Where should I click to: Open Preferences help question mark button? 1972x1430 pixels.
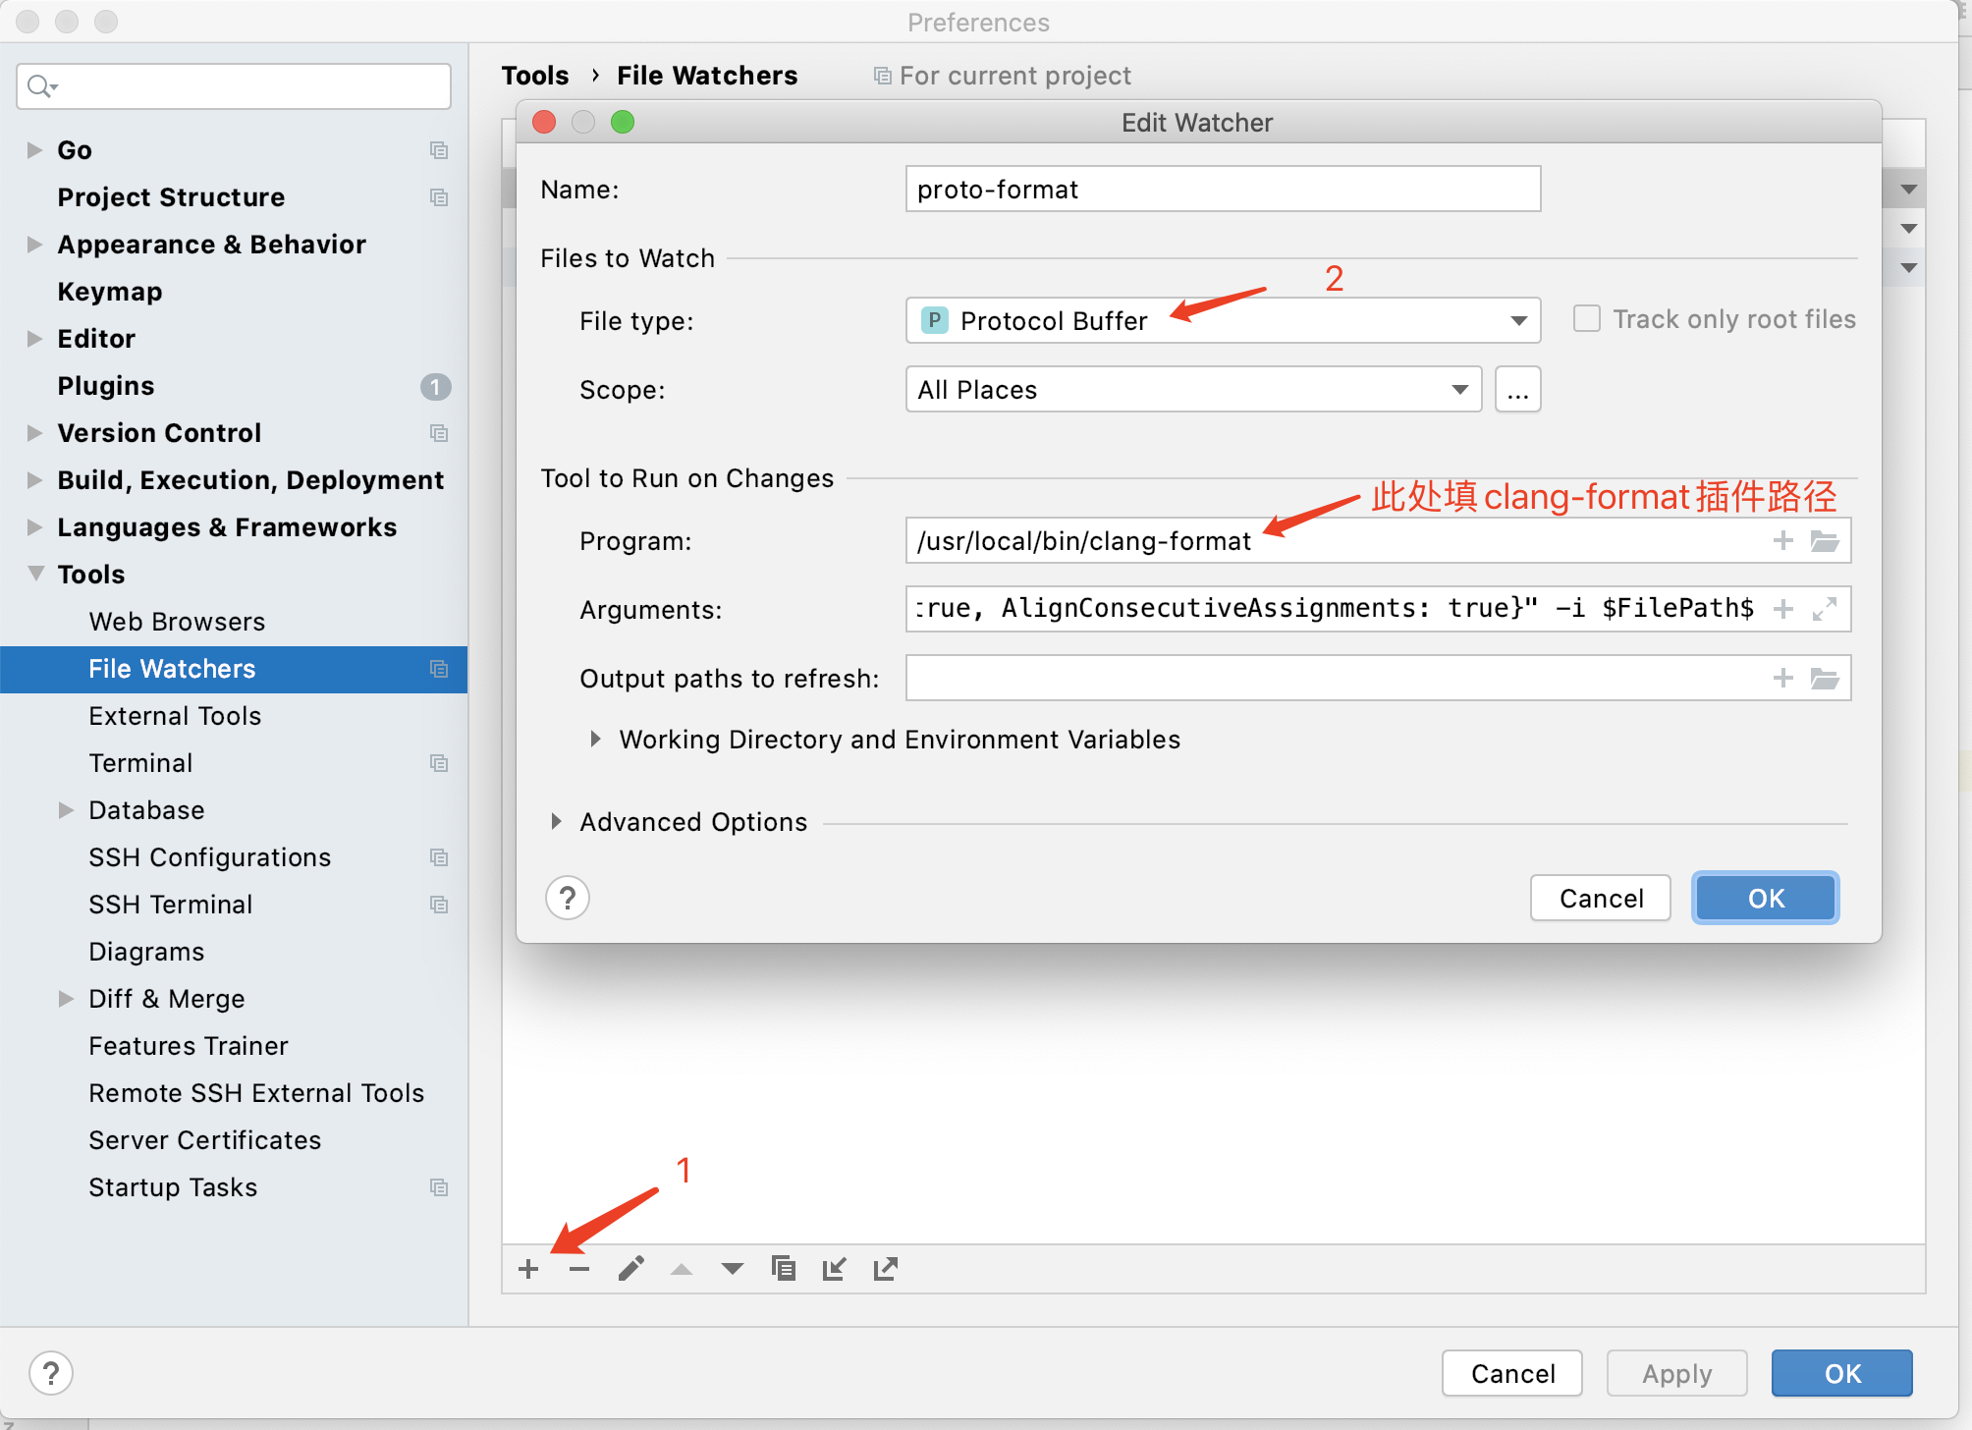(x=51, y=1373)
